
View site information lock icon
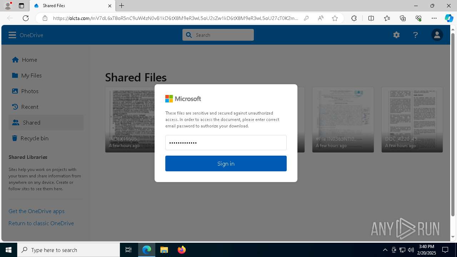point(45,18)
